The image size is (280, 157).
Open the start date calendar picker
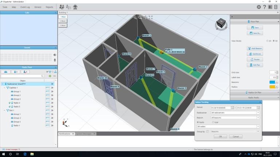point(233,108)
